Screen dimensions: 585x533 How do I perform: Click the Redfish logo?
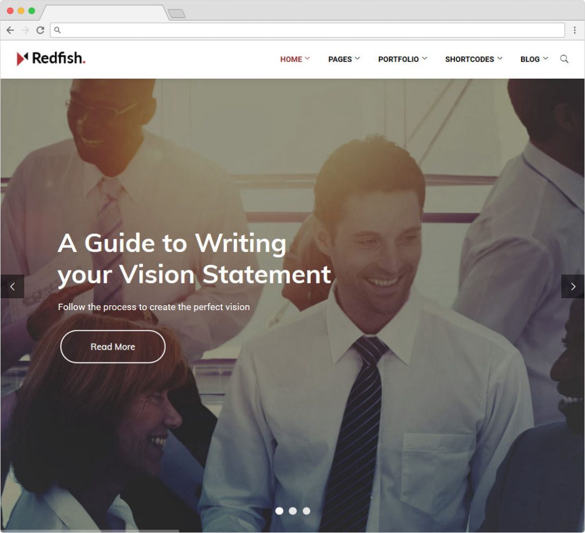[51, 58]
